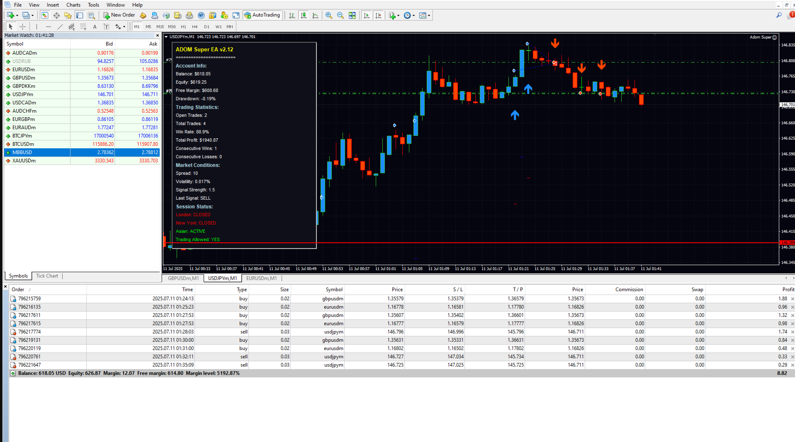Expand the Templates dropdown arrow

pos(429,16)
